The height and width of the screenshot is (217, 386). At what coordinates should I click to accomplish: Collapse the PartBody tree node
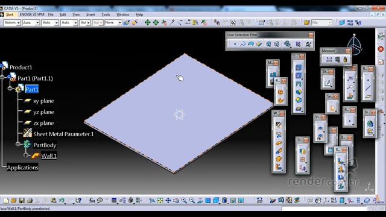[x=17, y=144]
